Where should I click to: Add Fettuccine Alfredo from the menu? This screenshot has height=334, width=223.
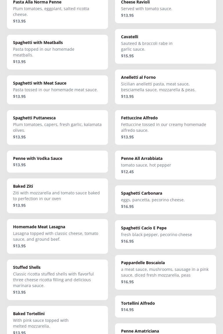[x=165, y=127]
